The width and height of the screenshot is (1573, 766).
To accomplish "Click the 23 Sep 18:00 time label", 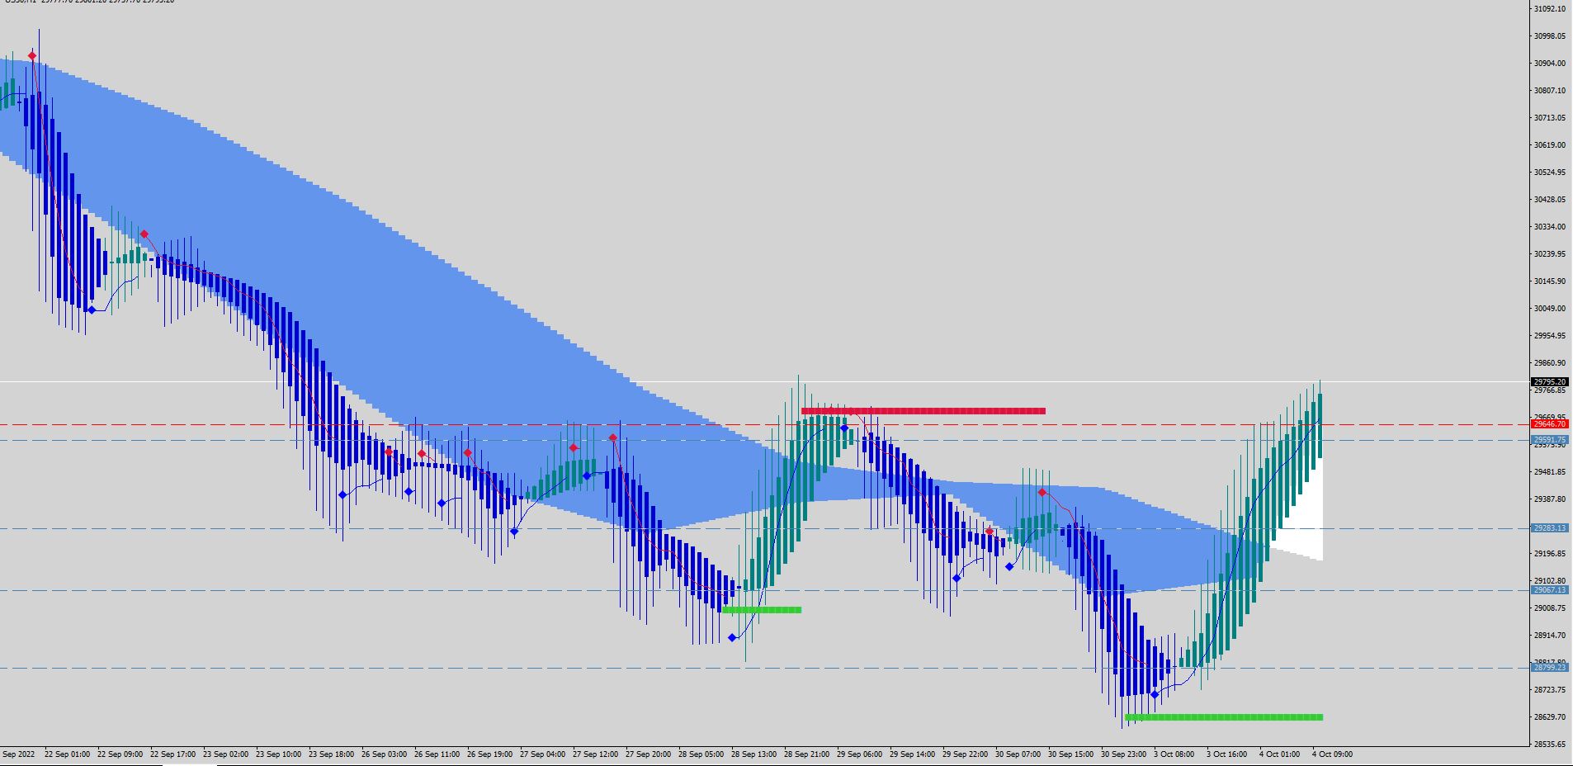I will (331, 754).
